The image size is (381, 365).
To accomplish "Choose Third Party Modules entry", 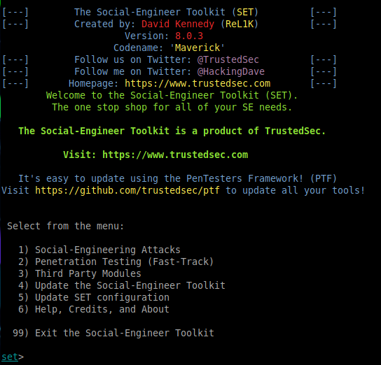I will [x=79, y=274].
